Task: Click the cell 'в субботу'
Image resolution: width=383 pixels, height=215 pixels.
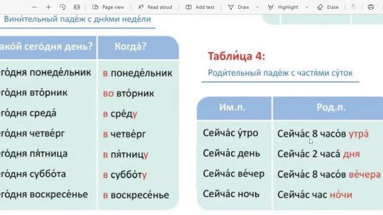Action: click(125, 175)
